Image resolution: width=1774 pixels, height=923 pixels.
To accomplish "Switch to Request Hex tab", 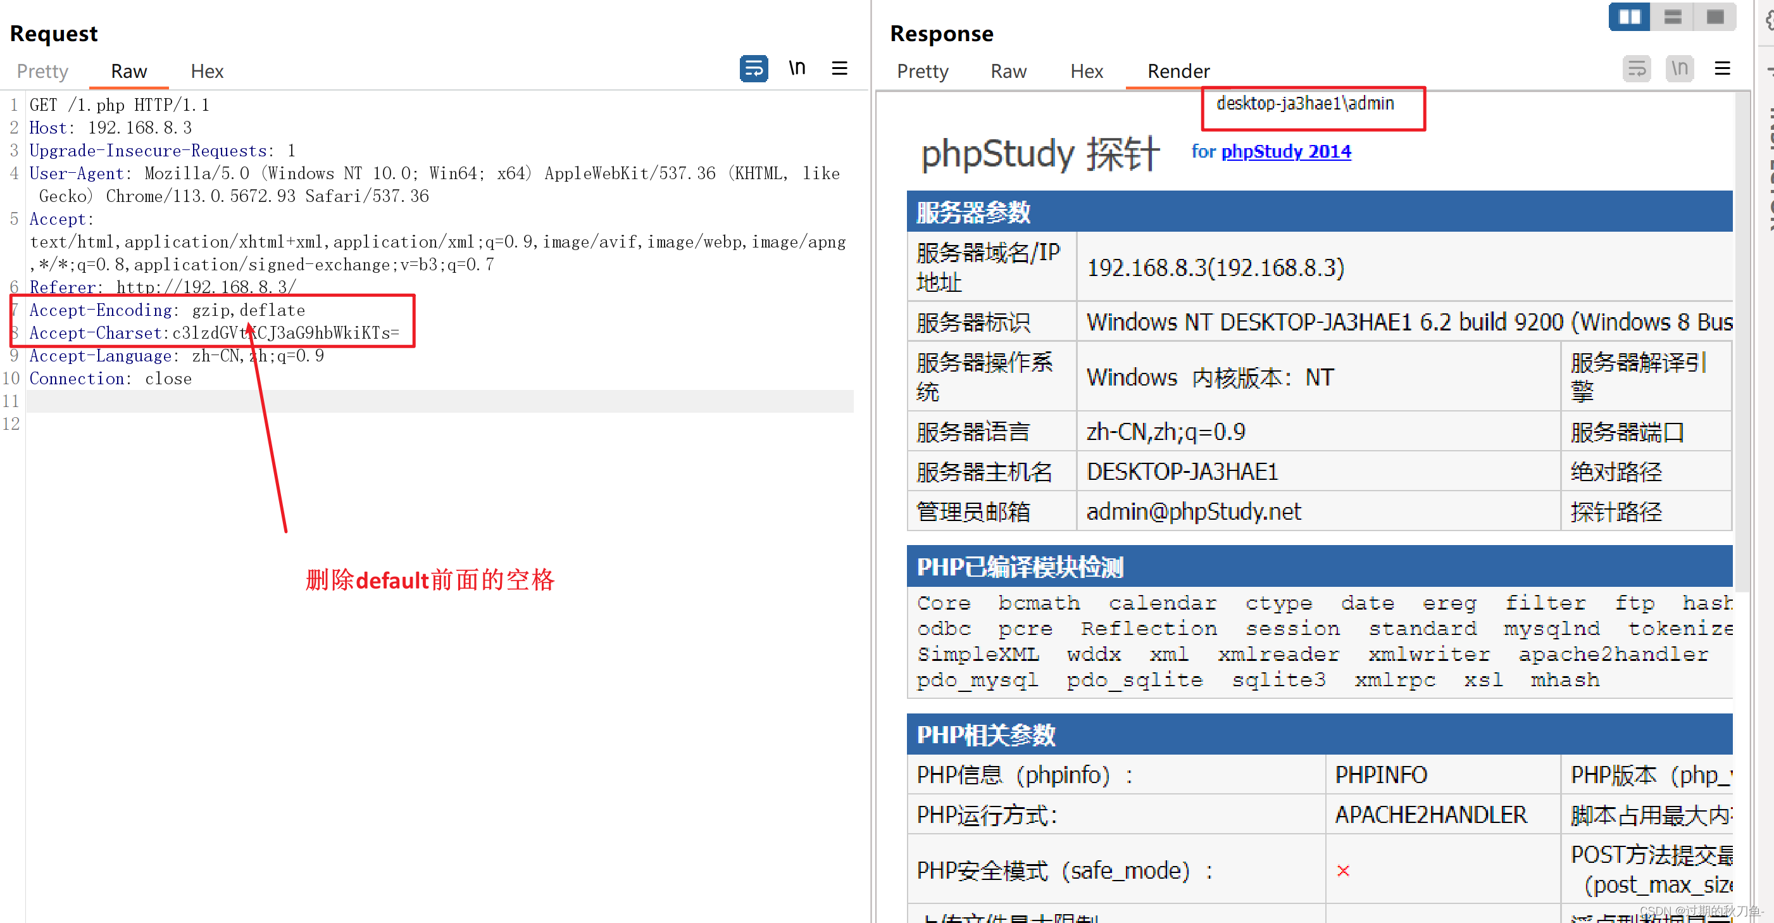I will [x=206, y=72].
